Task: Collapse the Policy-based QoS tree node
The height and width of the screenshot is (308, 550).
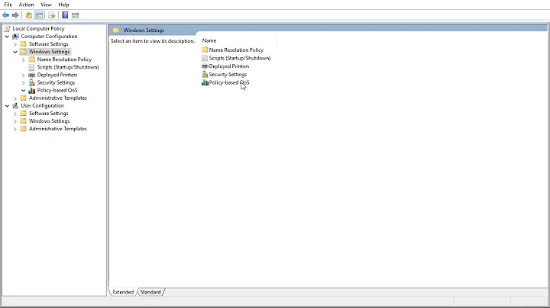Action: click(x=23, y=90)
